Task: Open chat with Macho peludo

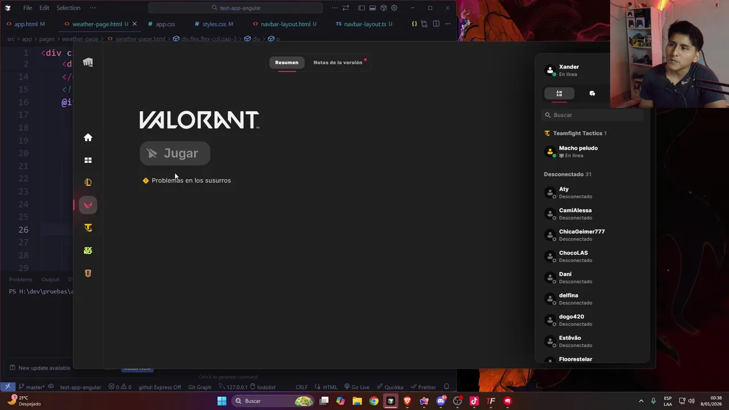Action: tap(592, 151)
